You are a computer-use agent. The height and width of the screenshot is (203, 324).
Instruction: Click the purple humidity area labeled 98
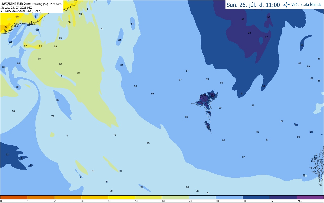(x=249, y=33)
